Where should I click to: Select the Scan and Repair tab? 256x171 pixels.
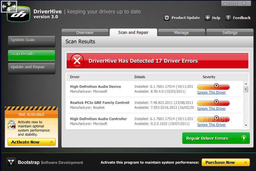pyautogui.click(x=133, y=32)
